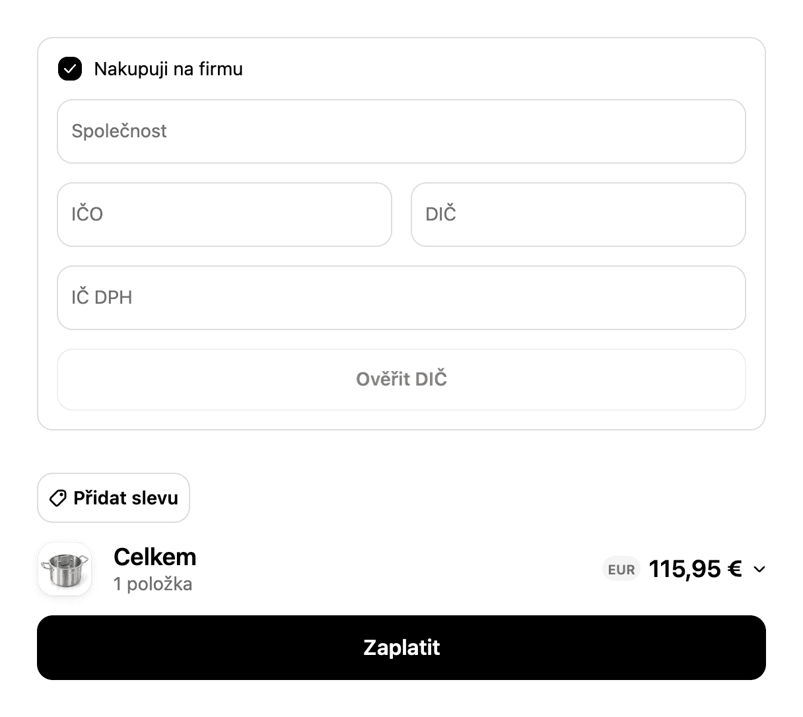The width and height of the screenshot is (803, 717).
Task: Click the Zaplatit pay button
Action: pyautogui.click(x=401, y=648)
